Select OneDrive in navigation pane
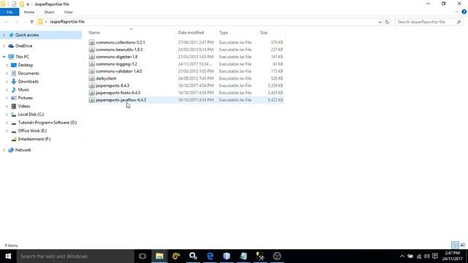This screenshot has width=468, height=263. tap(23, 46)
